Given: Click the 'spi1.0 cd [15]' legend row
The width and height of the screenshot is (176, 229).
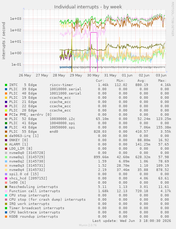Looking at the screenshot, I should click(24, 174).
